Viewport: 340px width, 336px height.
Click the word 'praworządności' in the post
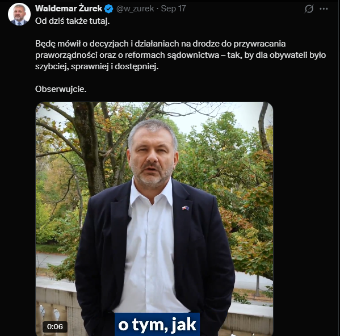tap(66, 55)
